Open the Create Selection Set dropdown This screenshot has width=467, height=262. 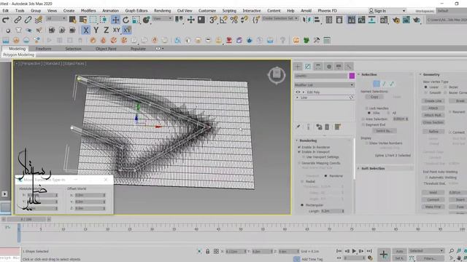point(280,18)
